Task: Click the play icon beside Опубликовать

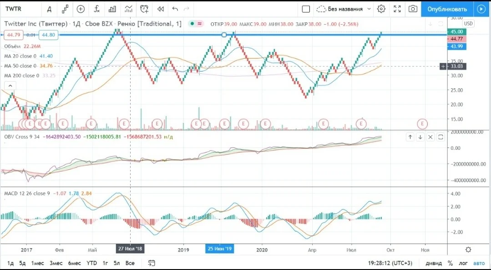Action: [x=481, y=9]
